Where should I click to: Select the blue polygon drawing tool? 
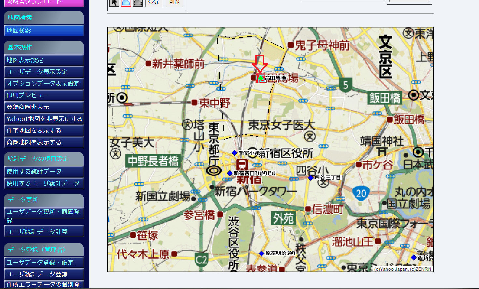click(x=126, y=3)
